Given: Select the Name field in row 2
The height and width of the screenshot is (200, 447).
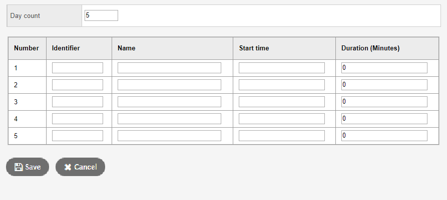Looking at the screenshot, I should coord(169,85).
